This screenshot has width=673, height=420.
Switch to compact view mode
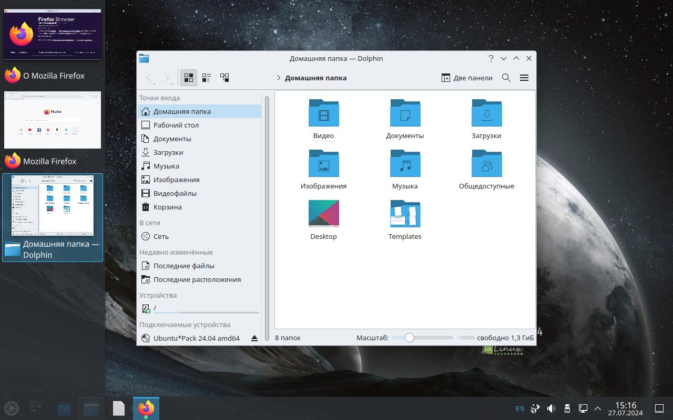pos(207,78)
